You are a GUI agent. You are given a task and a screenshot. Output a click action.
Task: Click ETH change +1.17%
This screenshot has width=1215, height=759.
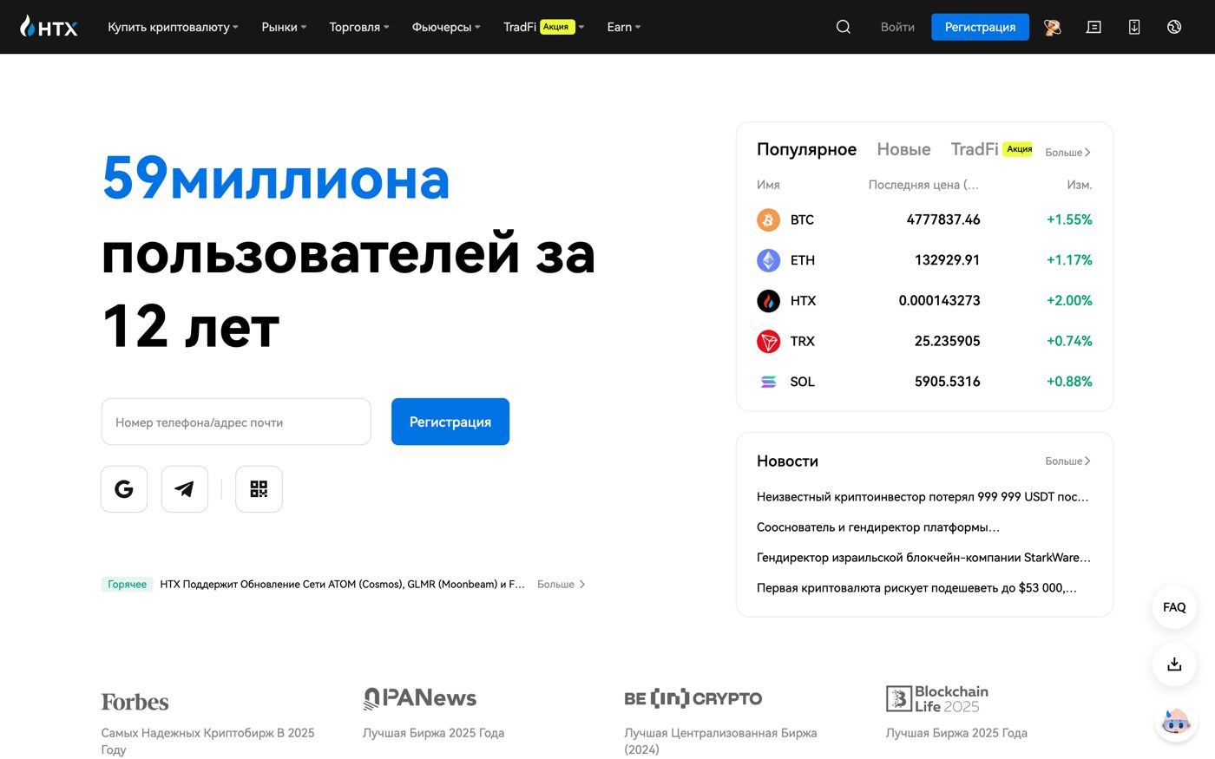coord(1069,260)
